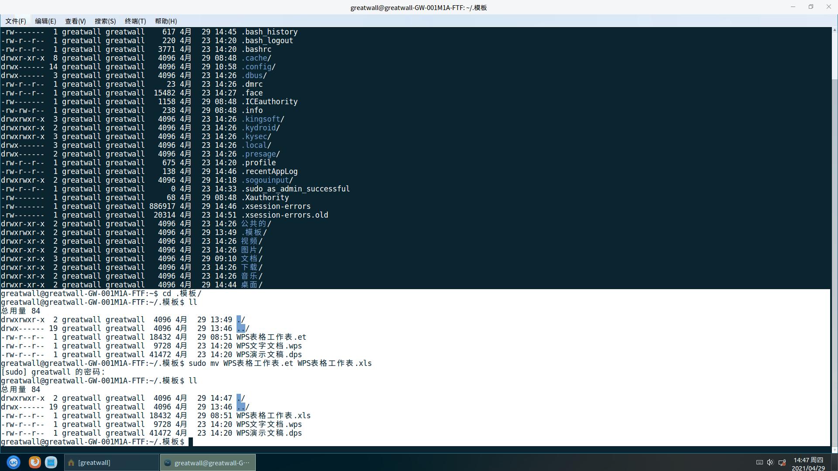The height and width of the screenshot is (471, 838).
Task: Click the scrollbar down arrow
Action: (x=835, y=450)
